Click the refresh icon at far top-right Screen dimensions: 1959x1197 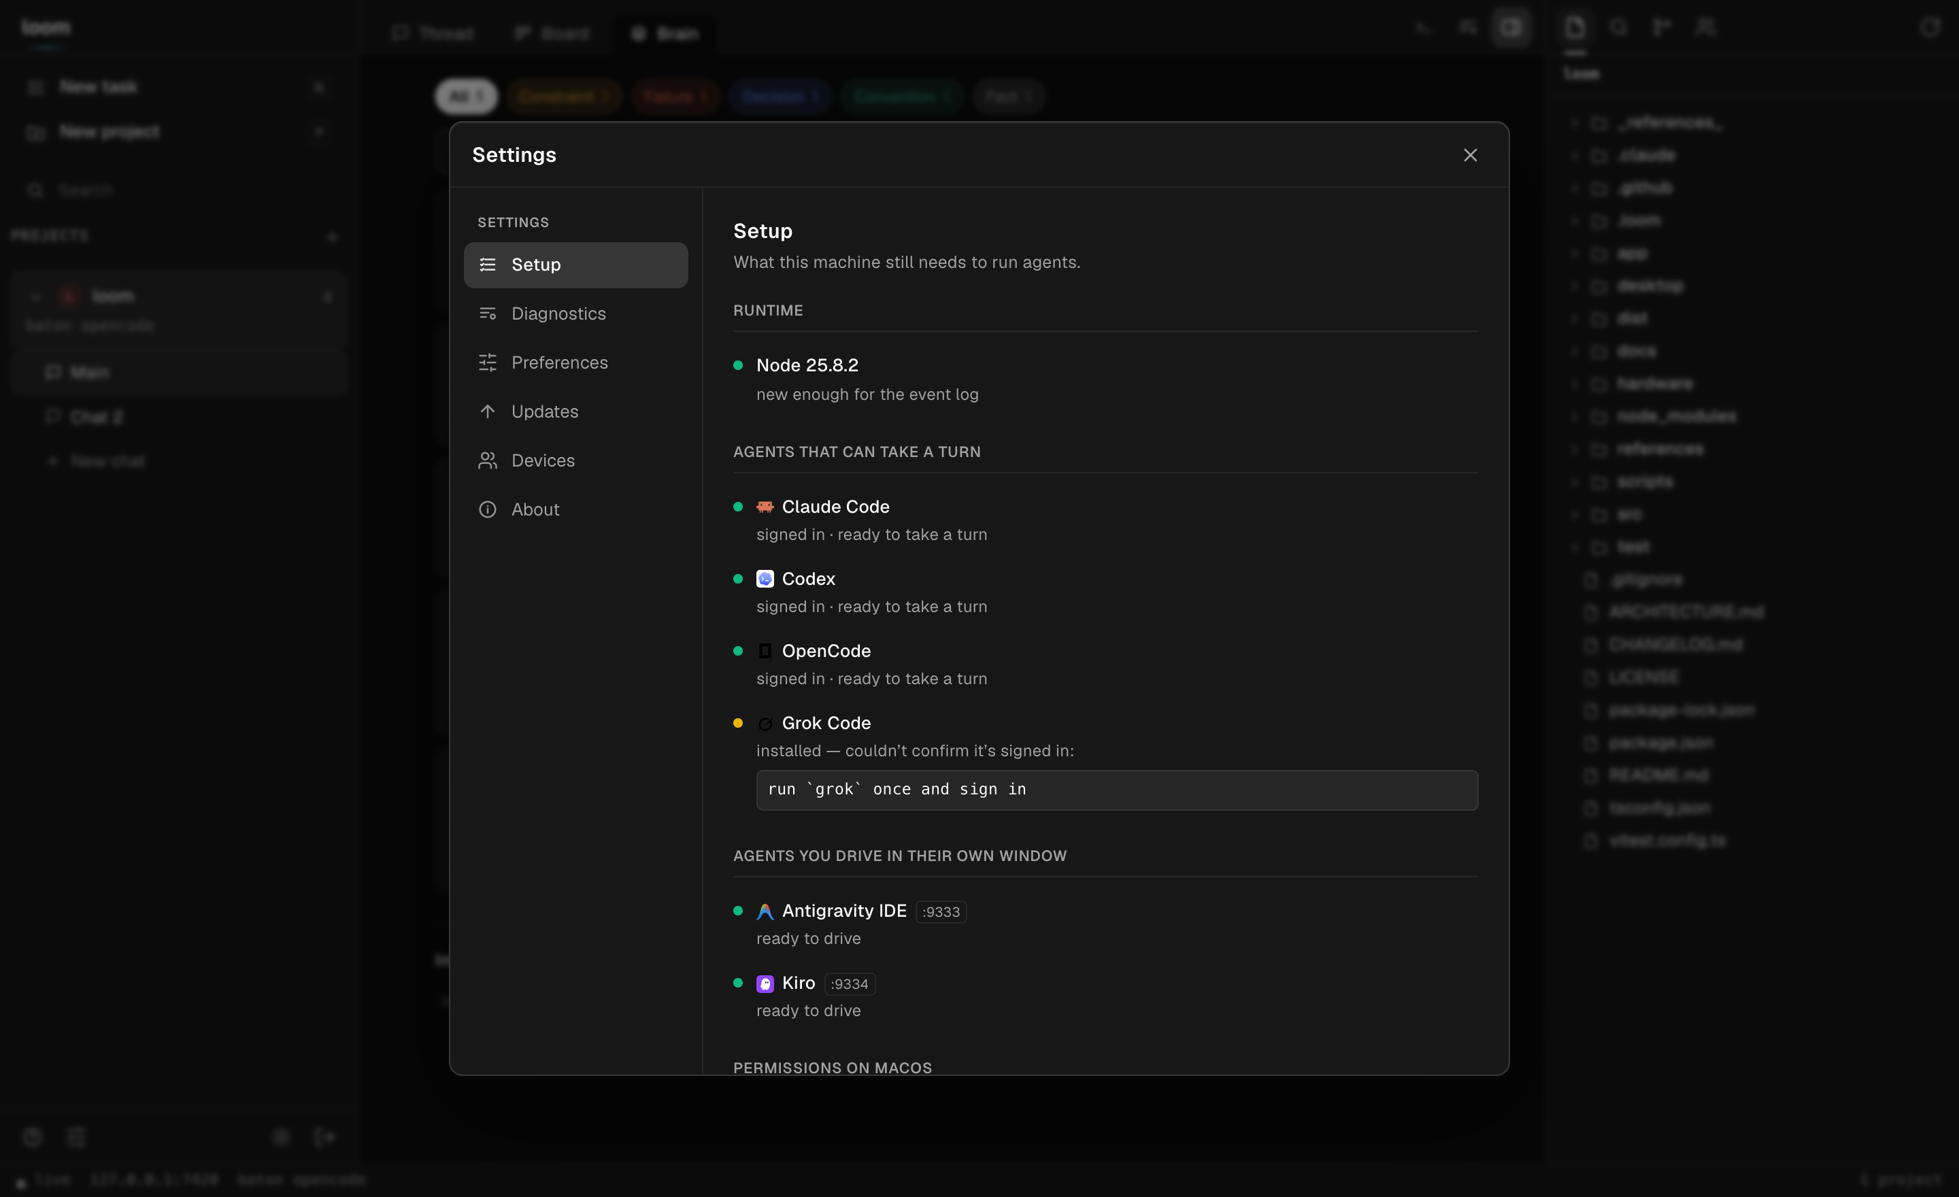1930,28
